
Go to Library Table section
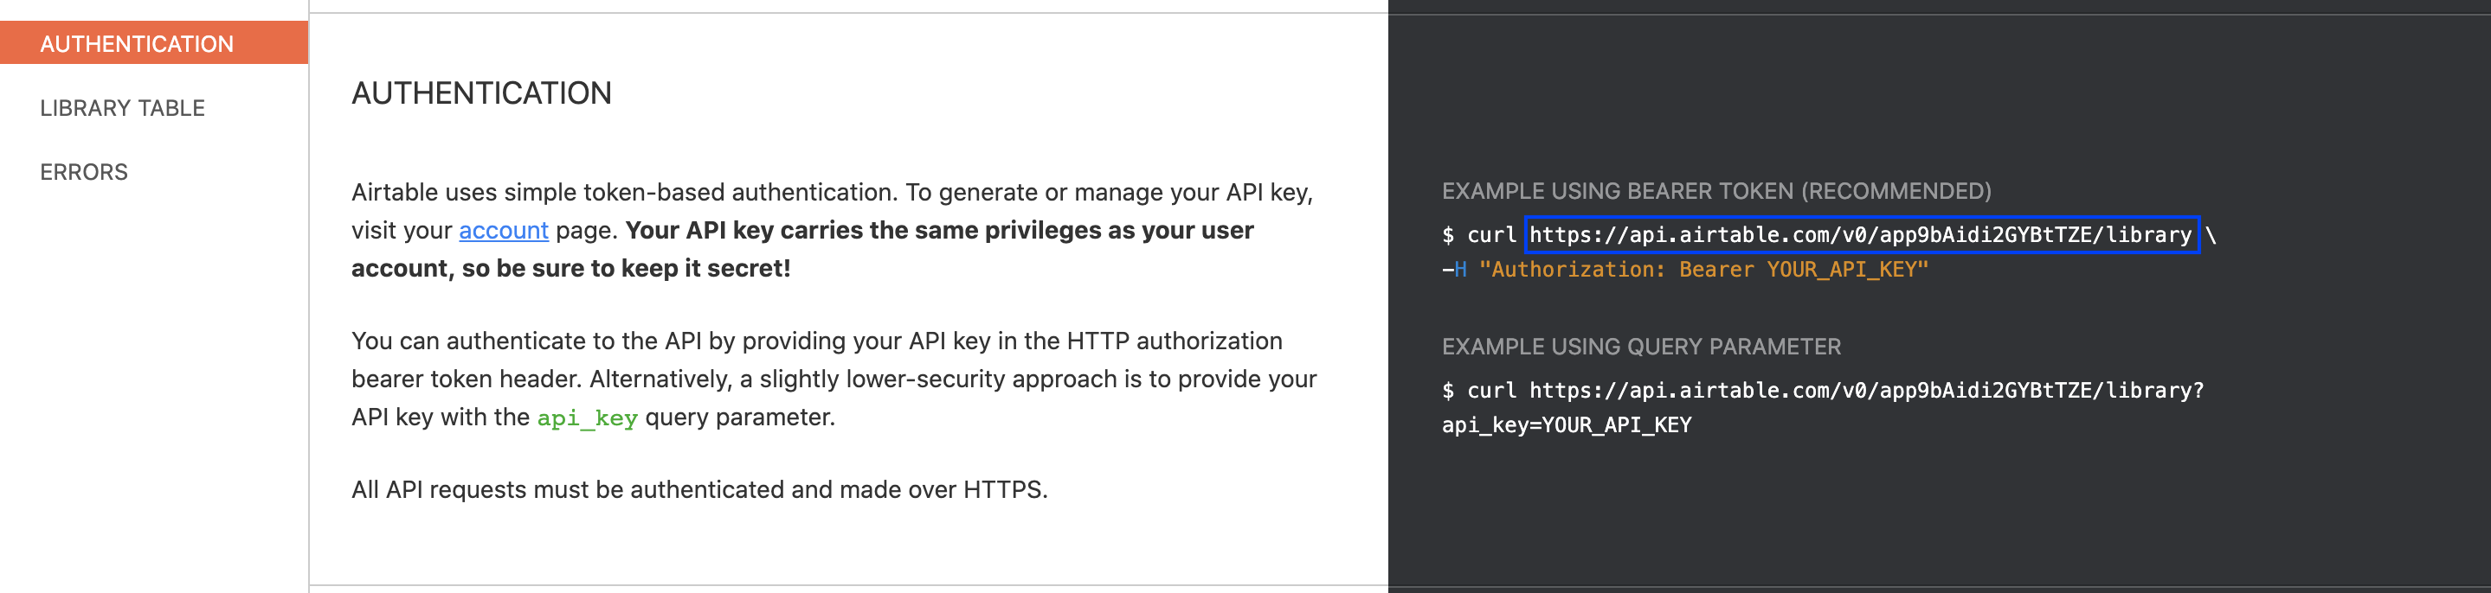(x=123, y=108)
